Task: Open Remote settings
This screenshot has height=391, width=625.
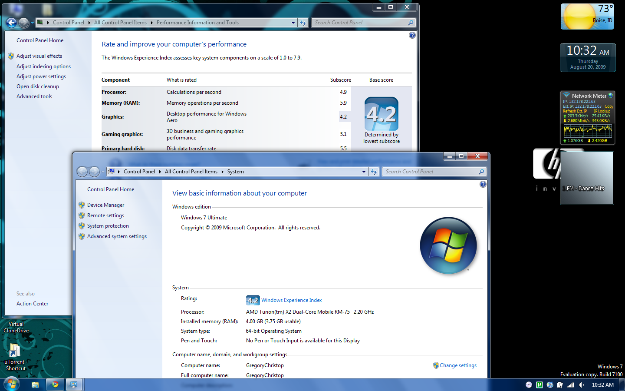Action: tap(105, 215)
